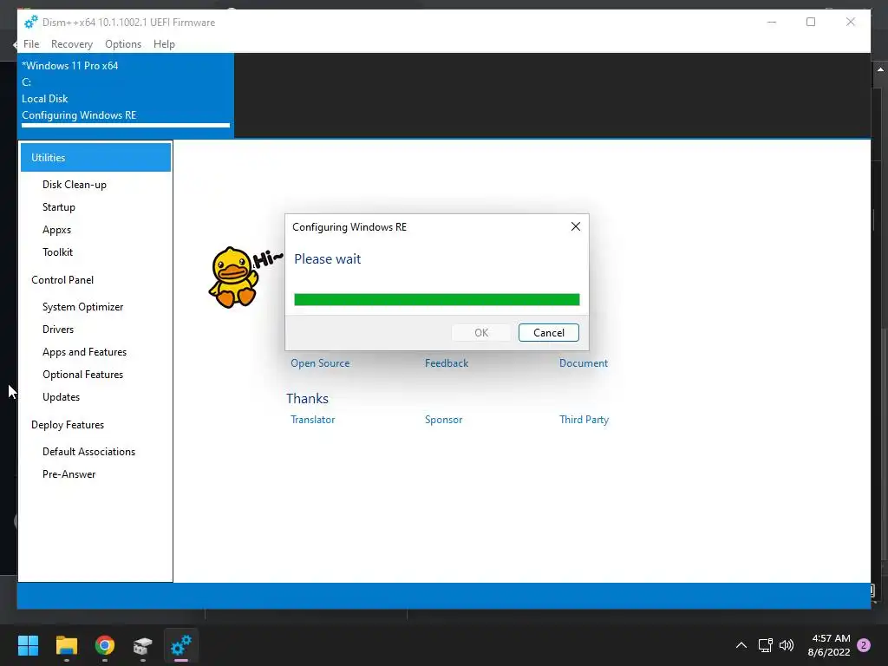
Task: Select the Utilities section header
Action: click(x=95, y=158)
